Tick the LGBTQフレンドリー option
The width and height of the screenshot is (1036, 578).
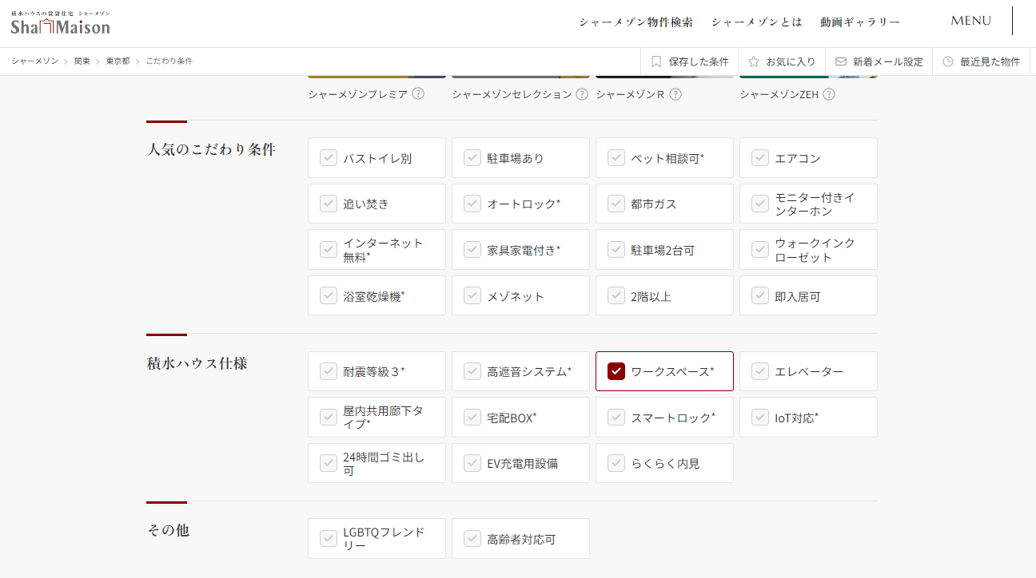point(329,539)
